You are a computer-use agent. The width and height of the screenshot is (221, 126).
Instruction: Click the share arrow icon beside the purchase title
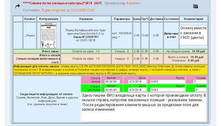17,6
